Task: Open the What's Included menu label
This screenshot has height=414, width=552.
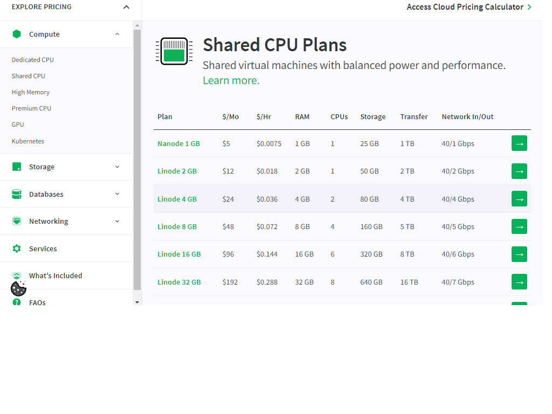Action: 56,275
